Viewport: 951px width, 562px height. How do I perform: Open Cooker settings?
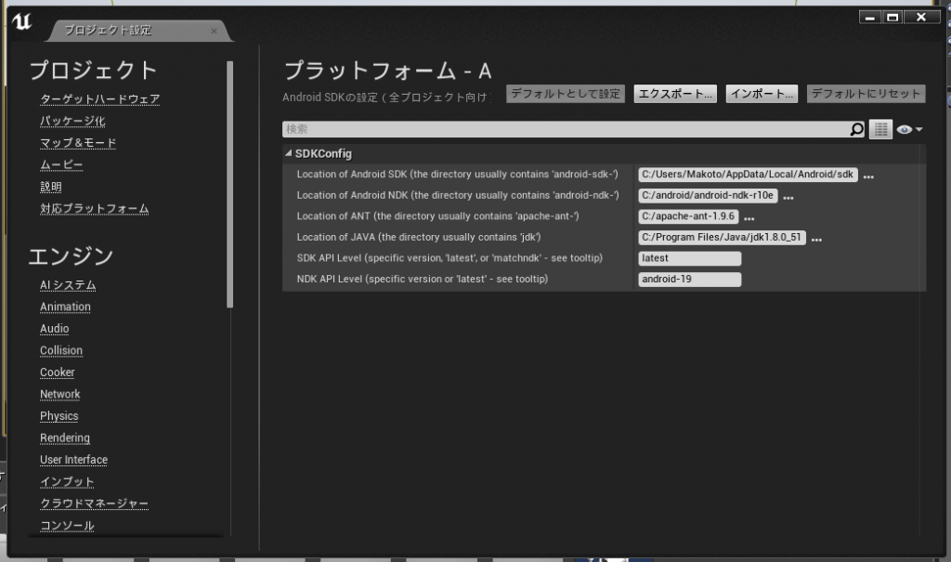point(58,372)
